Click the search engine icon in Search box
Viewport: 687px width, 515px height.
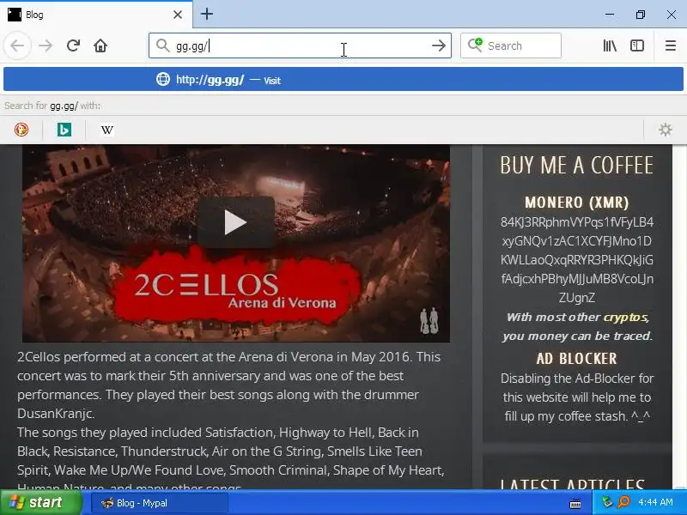click(x=475, y=45)
